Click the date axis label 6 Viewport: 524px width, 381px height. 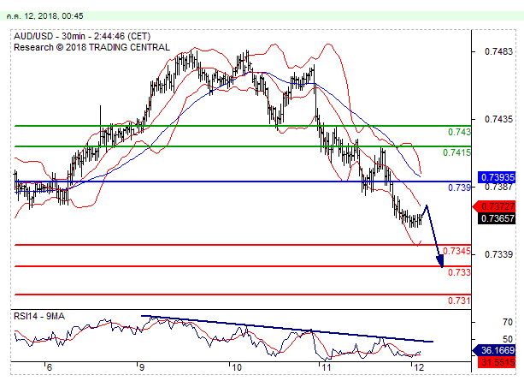tap(49, 367)
